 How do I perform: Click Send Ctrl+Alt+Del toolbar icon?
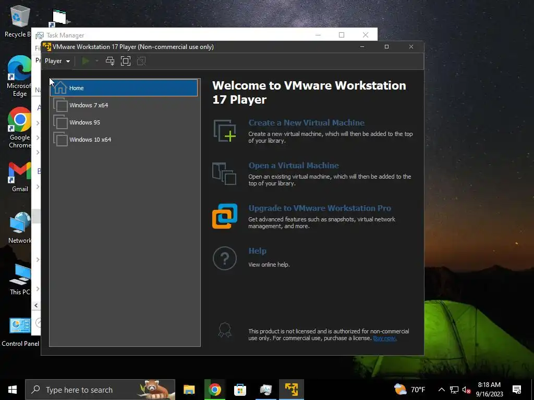coord(110,61)
